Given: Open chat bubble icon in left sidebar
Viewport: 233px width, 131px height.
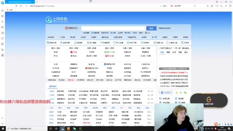Looking at the screenshot, I should tap(2, 38).
